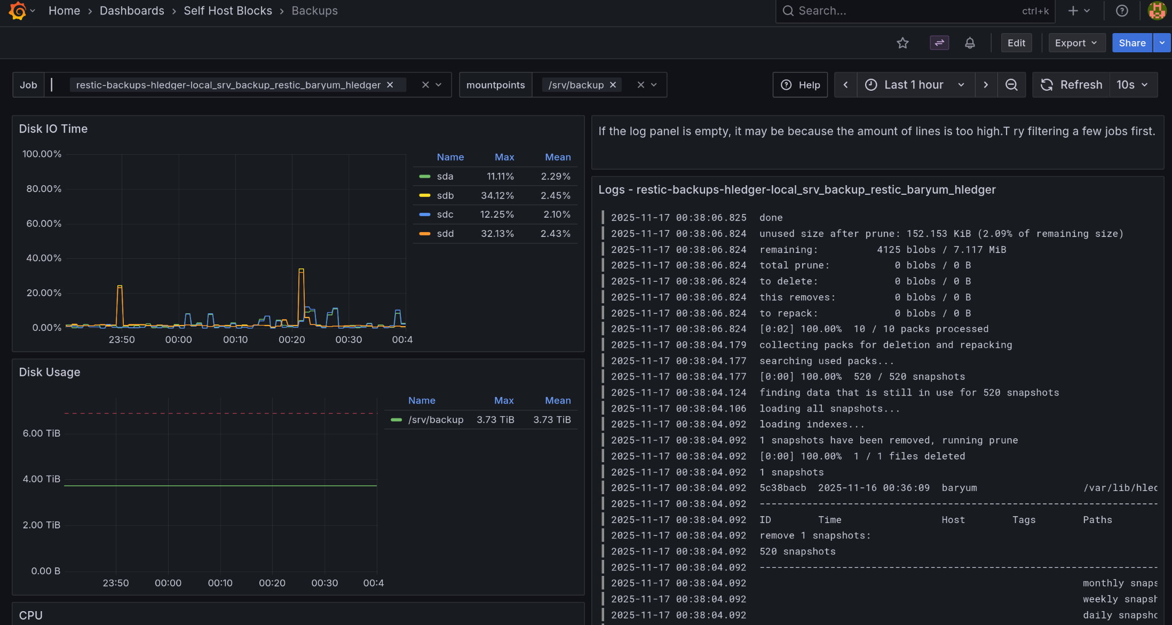Screen dimensions: 1172x625
Task: Open the Last 1 hour time picker
Action: (914, 84)
